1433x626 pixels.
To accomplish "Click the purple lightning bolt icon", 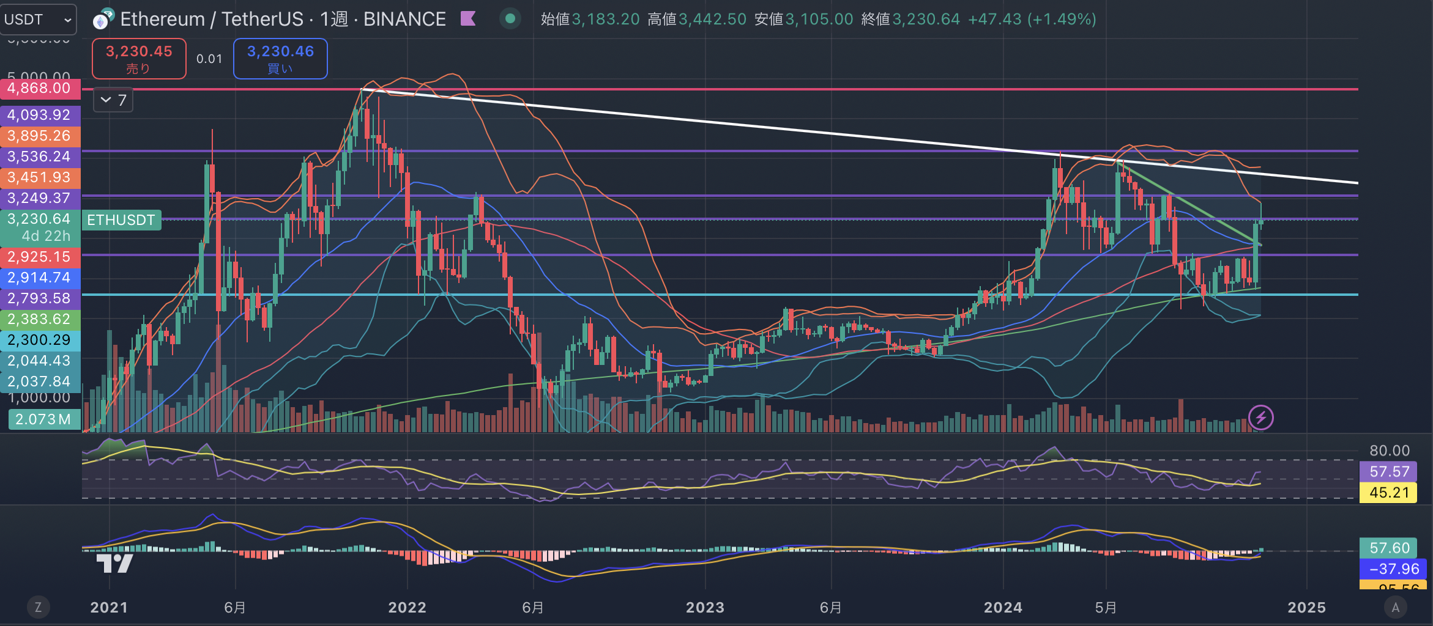I will pyautogui.click(x=1261, y=418).
